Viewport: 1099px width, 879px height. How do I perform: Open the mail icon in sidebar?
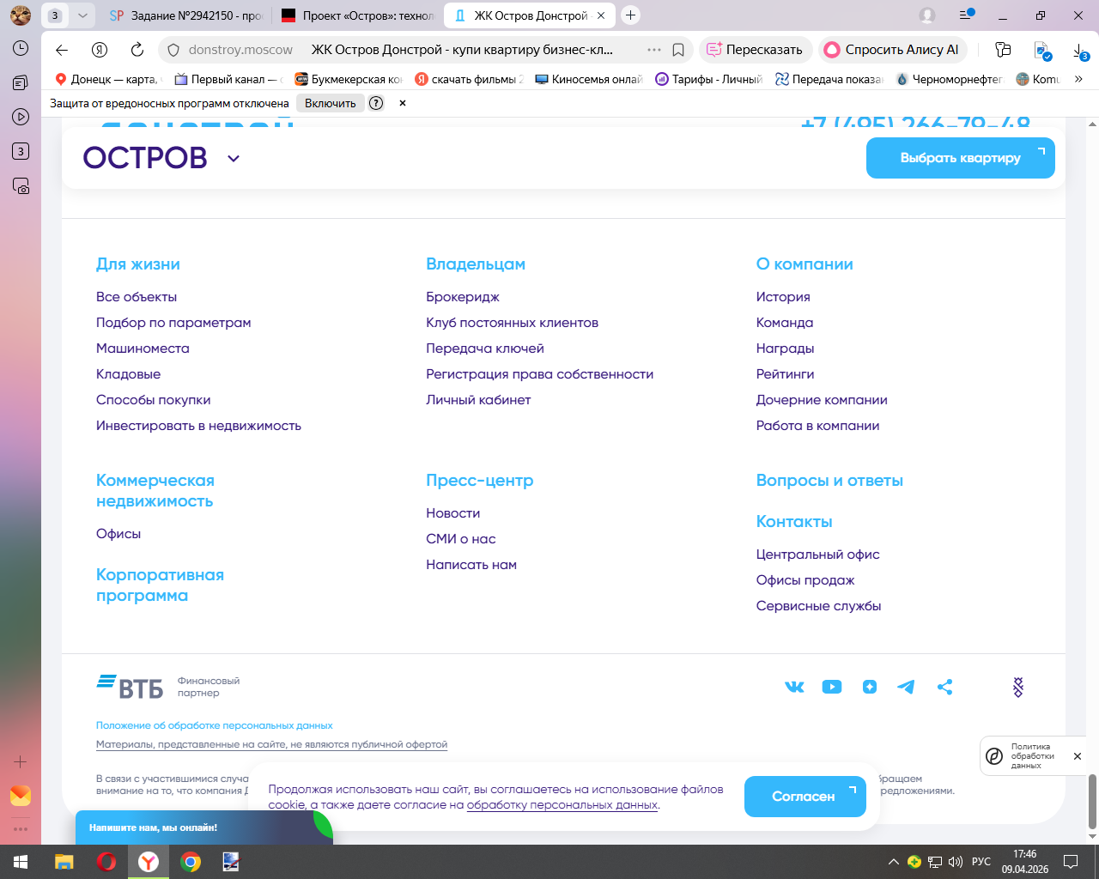click(21, 796)
